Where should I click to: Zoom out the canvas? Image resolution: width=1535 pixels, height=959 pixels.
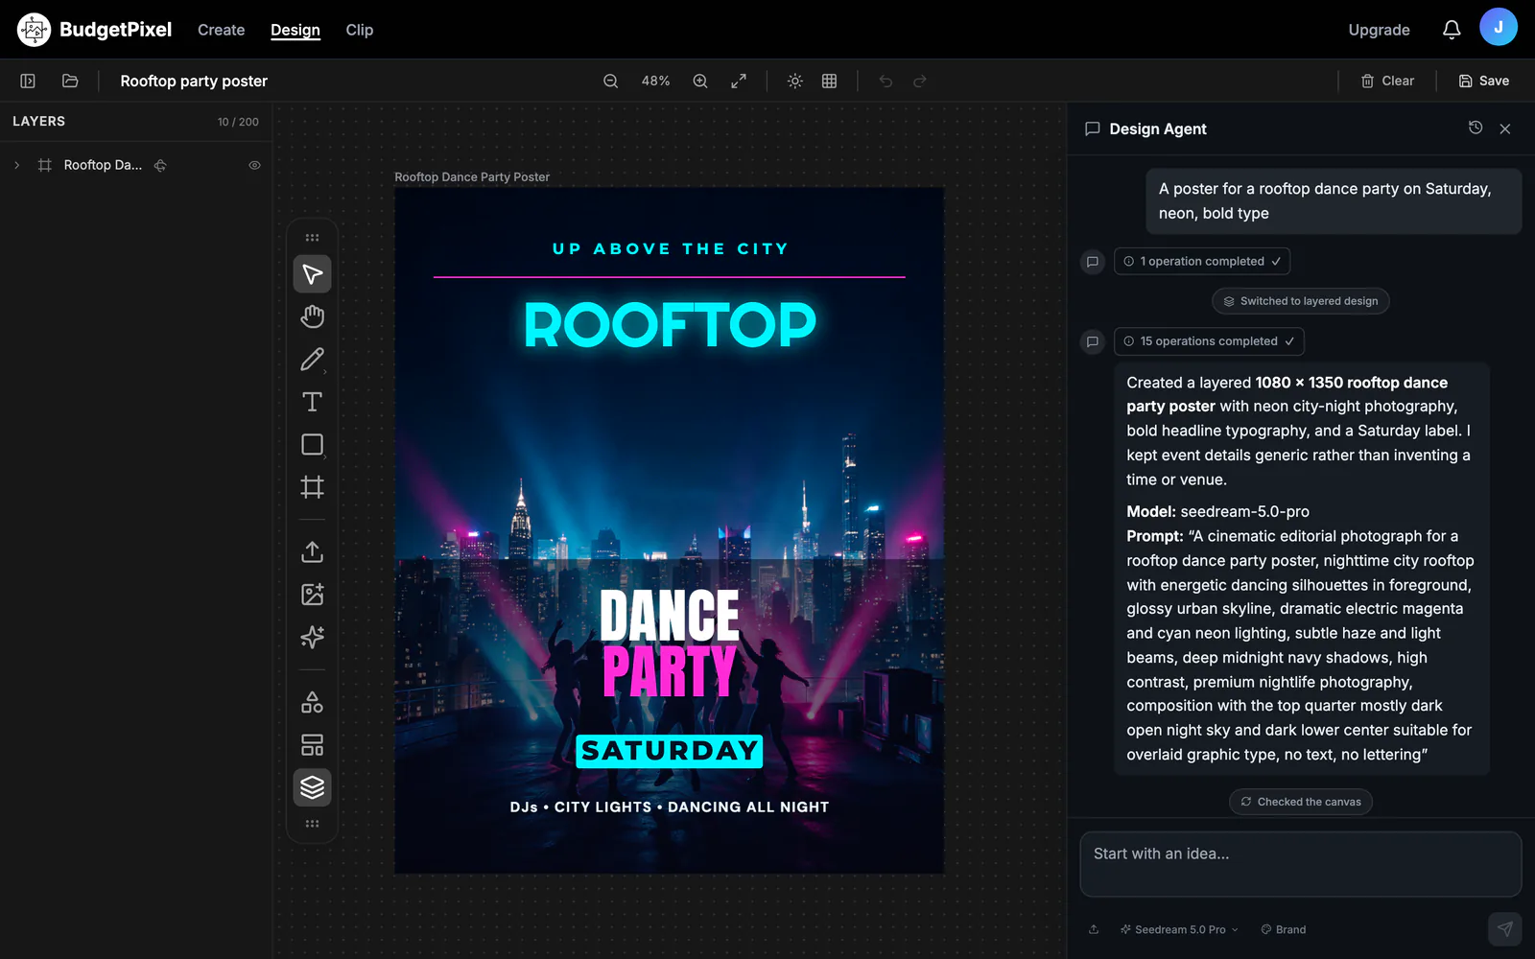[610, 82]
